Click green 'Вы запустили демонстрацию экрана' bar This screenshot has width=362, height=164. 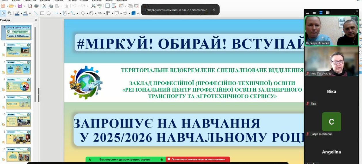click(x=125, y=159)
